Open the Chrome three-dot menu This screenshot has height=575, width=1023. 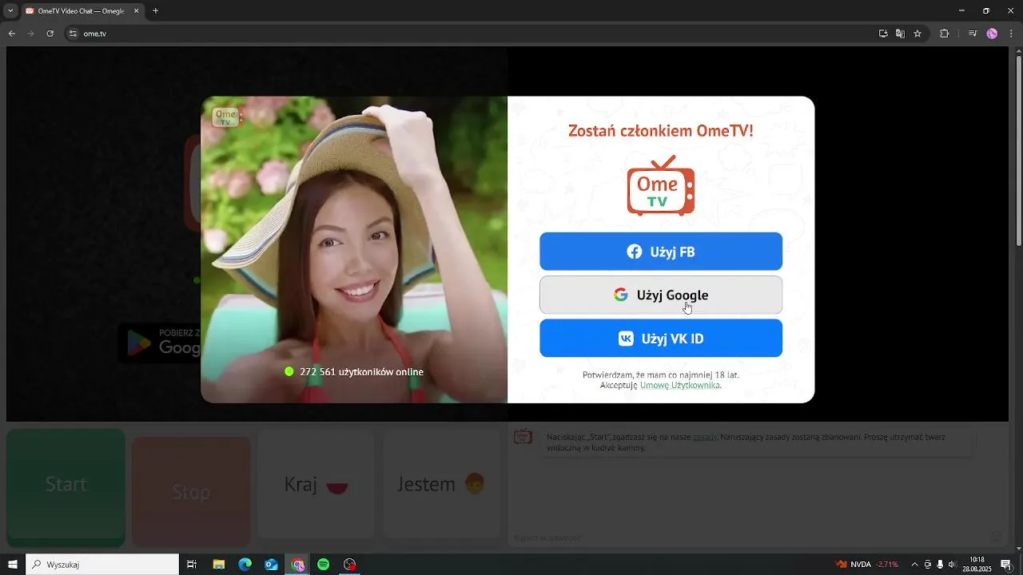click(1011, 34)
